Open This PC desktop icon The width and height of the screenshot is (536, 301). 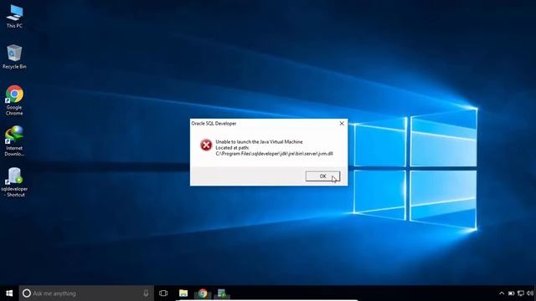coord(14,16)
